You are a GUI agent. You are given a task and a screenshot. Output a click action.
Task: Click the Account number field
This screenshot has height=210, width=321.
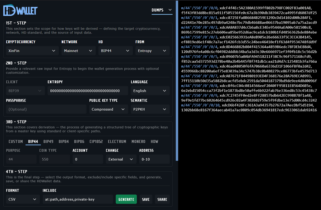pyautogui.click(x=88, y=159)
